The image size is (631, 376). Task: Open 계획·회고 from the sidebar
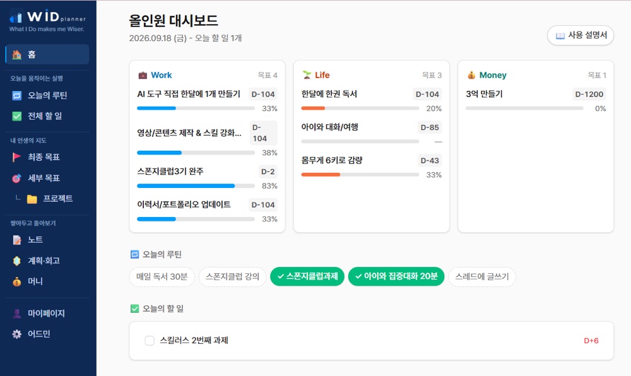point(47,261)
